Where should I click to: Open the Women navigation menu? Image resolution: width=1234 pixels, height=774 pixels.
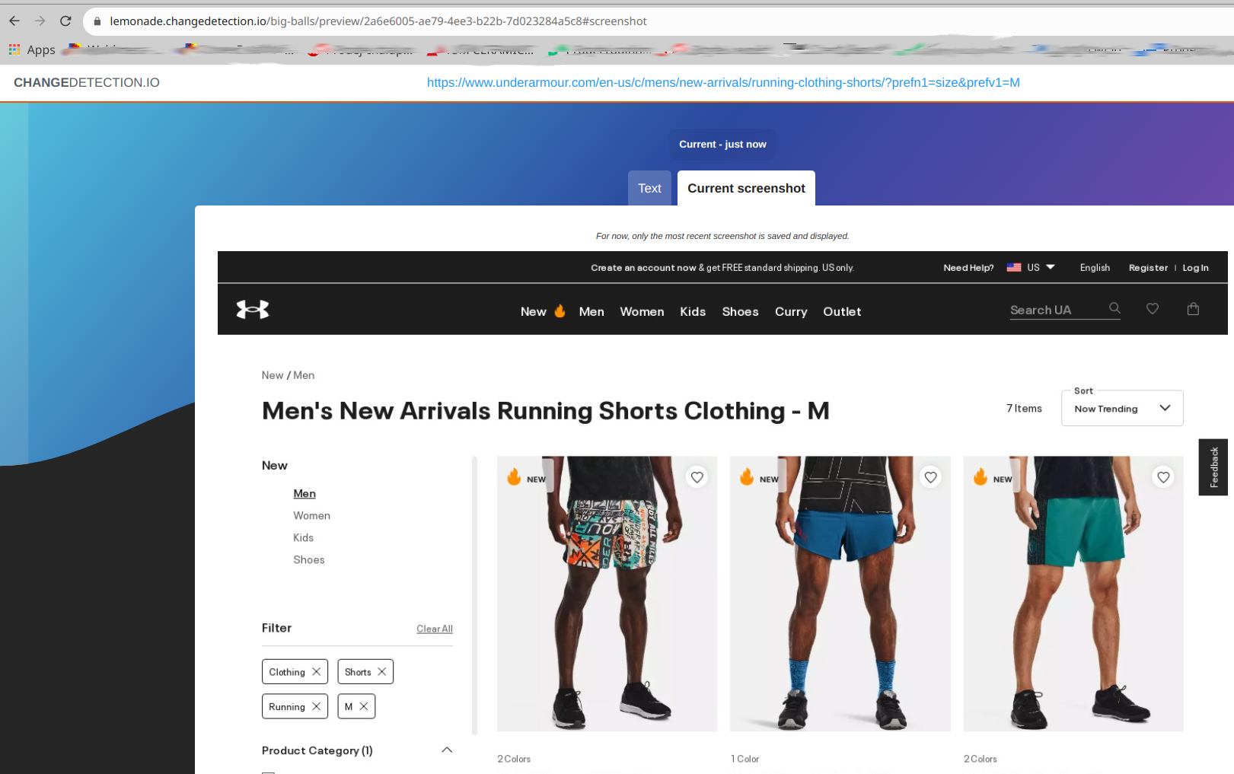click(x=642, y=312)
